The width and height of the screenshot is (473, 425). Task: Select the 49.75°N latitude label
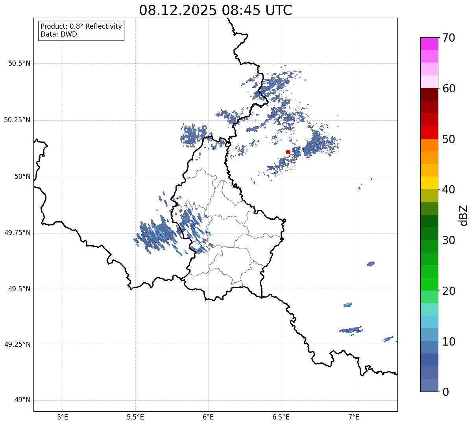point(17,233)
